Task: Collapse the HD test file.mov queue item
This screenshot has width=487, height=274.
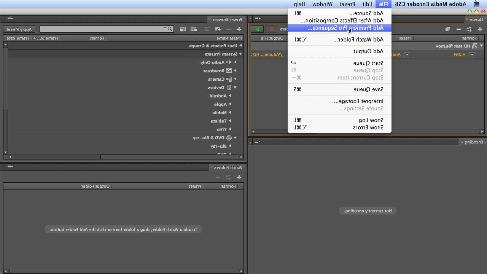Action: [481, 46]
